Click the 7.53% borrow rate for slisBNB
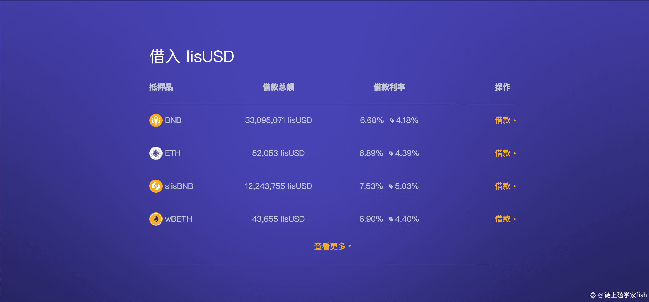 (x=371, y=186)
